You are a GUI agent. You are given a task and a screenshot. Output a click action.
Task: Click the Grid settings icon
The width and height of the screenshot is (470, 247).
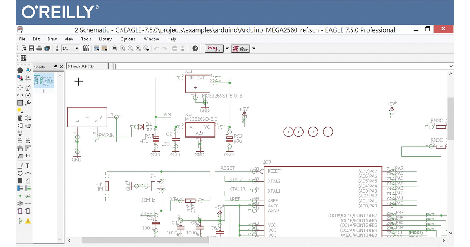(x=23, y=58)
